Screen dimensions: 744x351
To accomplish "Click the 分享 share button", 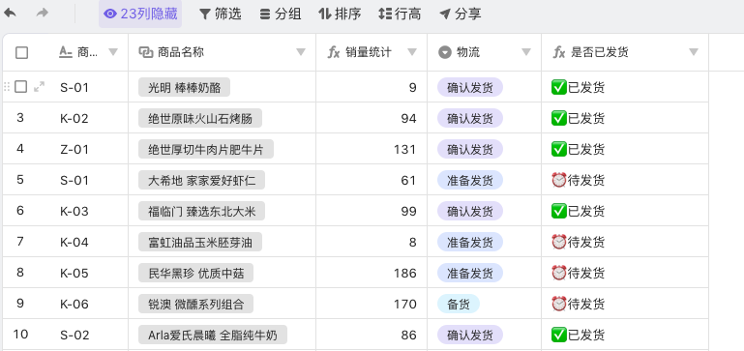I will coord(461,14).
